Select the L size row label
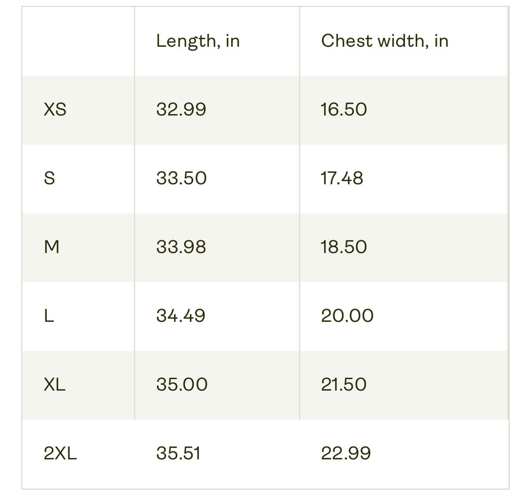 pos(49,316)
